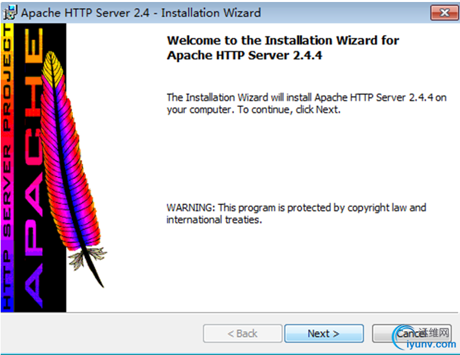Click the Next > button
The image size is (460, 355).
click(x=324, y=333)
